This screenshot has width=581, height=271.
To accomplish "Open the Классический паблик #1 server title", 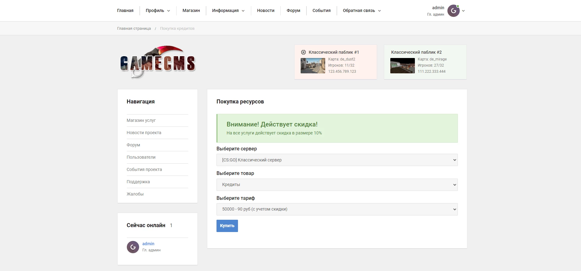I will (x=334, y=52).
